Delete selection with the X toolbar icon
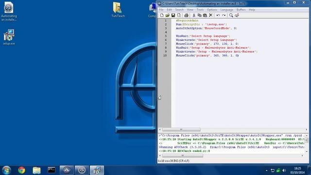311x175 pixels. tap(211, 15)
